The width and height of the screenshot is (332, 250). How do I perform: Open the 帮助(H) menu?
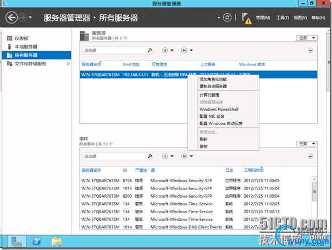[x=318, y=18]
